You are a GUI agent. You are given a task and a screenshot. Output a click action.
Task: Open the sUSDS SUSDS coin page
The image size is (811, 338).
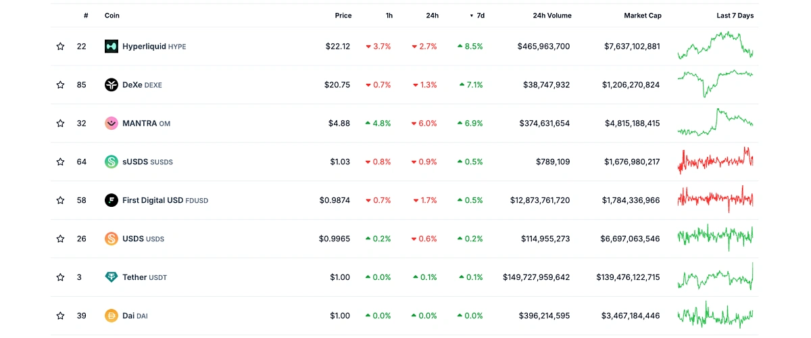tap(147, 162)
